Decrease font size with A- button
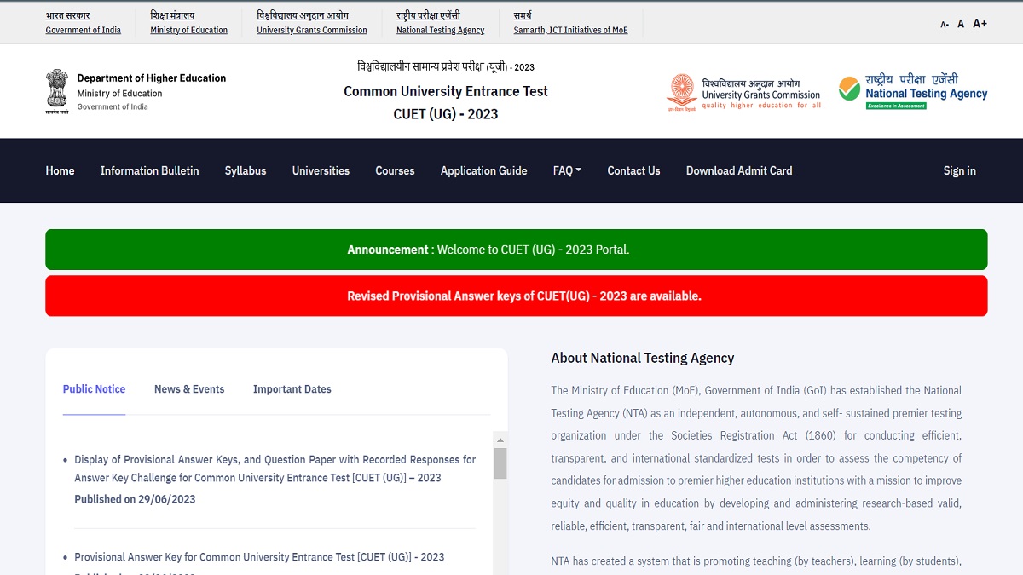Image resolution: width=1023 pixels, height=575 pixels. click(x=945, y=25)
